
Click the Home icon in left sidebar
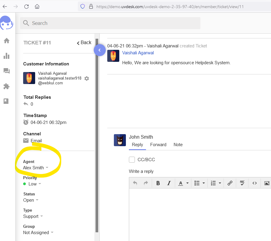click(x=7, y=41)
